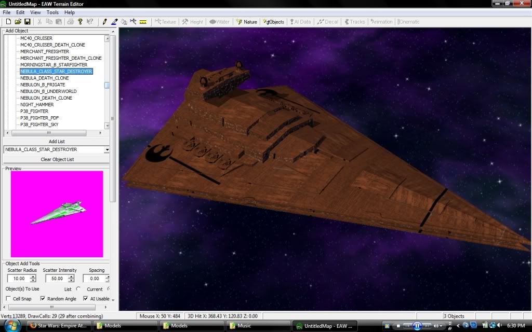Click the object list scroll-down arrow
This screenshot has height=332, width=532.
click(107, 126)
